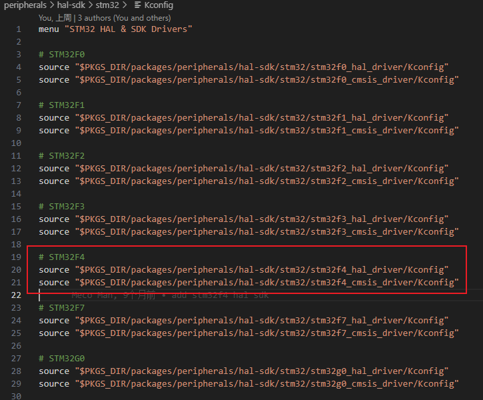483x400 pixels.
Task: Open the stm32 breadcrumb segment
Action: [107, 5]
